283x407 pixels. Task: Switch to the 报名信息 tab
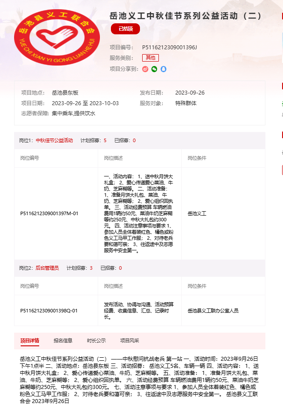point(63,340)
